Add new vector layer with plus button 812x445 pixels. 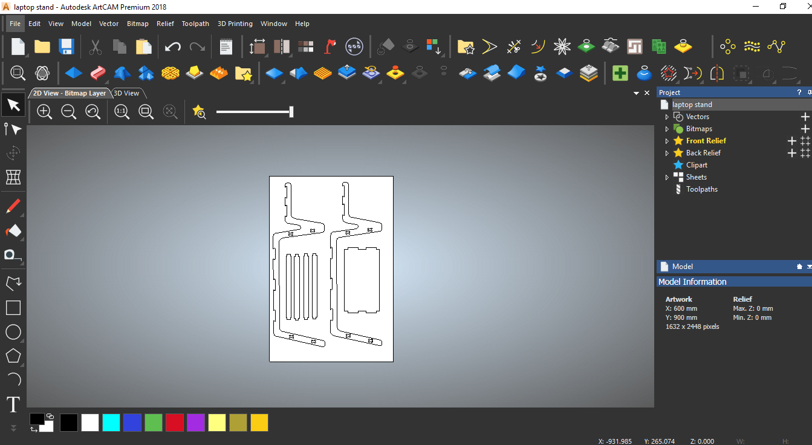[805, 117]
